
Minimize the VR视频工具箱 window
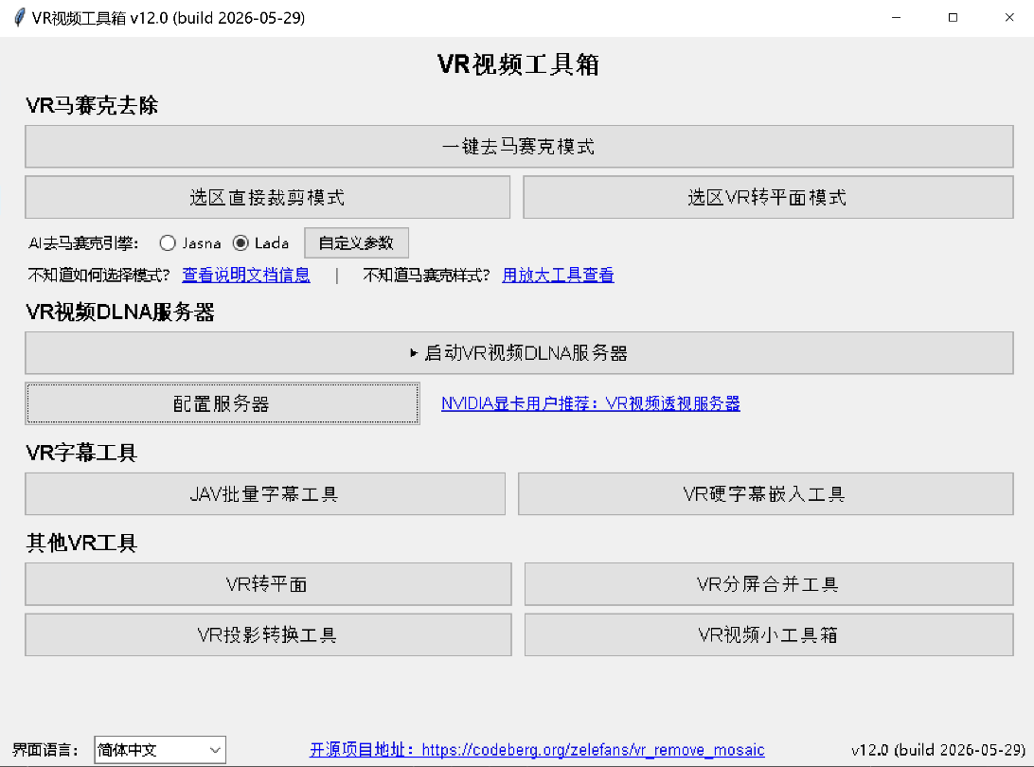click(896, 18)
